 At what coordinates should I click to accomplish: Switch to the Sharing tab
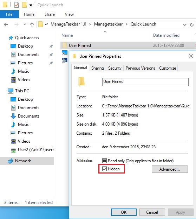pos(98,68)
